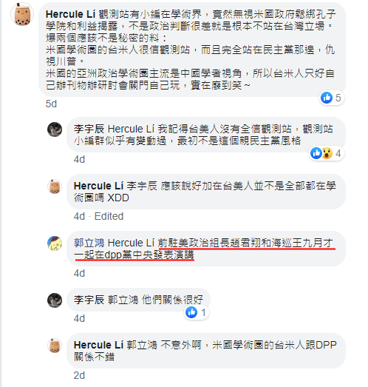The width and height of the screenshot is (368, 387).
Task: Click the like reaction with count 1
Action: click(197, 312)
